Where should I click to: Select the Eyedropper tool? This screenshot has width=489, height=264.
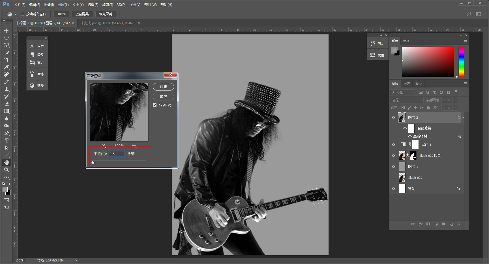click(7, 67)
